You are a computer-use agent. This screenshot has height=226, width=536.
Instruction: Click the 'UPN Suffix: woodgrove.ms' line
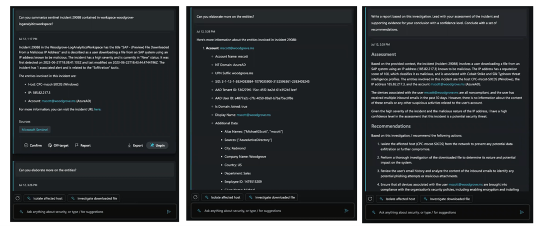pyautogui.click(x=234, y=73)
